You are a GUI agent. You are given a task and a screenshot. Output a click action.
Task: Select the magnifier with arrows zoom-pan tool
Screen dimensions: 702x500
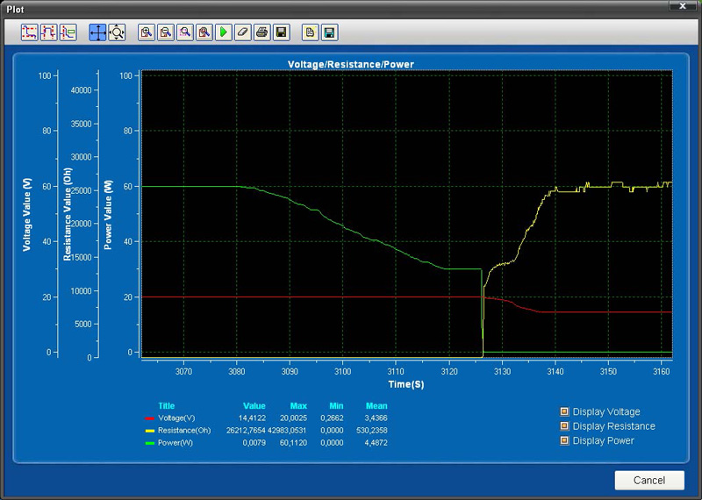(117, 32)
